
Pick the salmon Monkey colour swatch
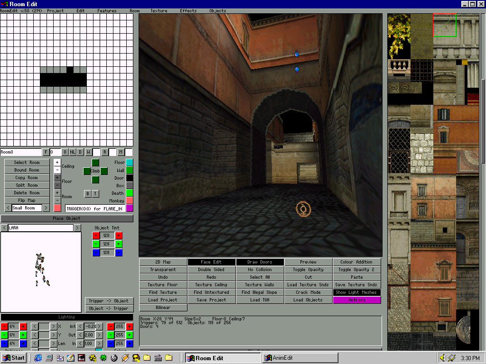click(130, 200)
